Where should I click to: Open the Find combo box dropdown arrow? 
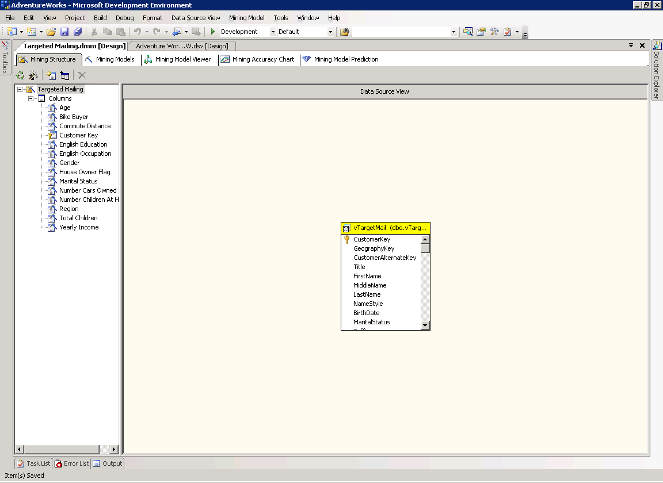click(x=454, y=32)
